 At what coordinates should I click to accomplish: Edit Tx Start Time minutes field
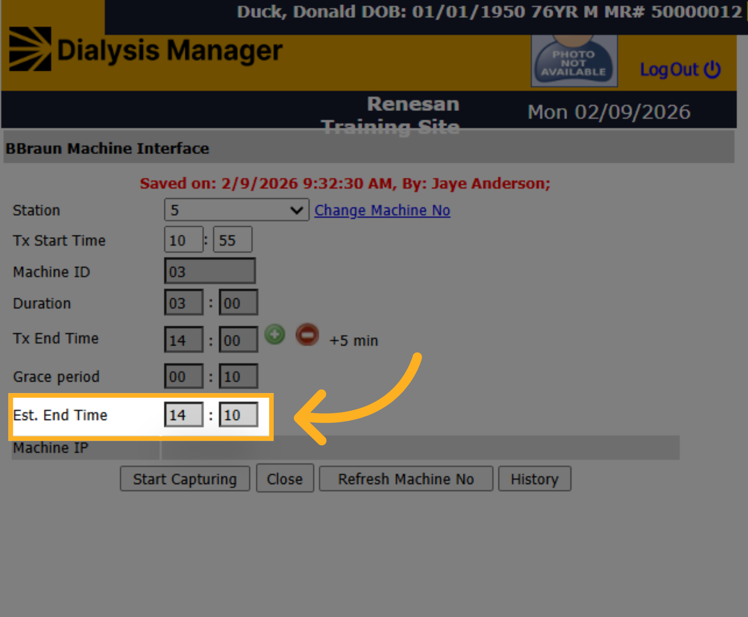[233, 239]
